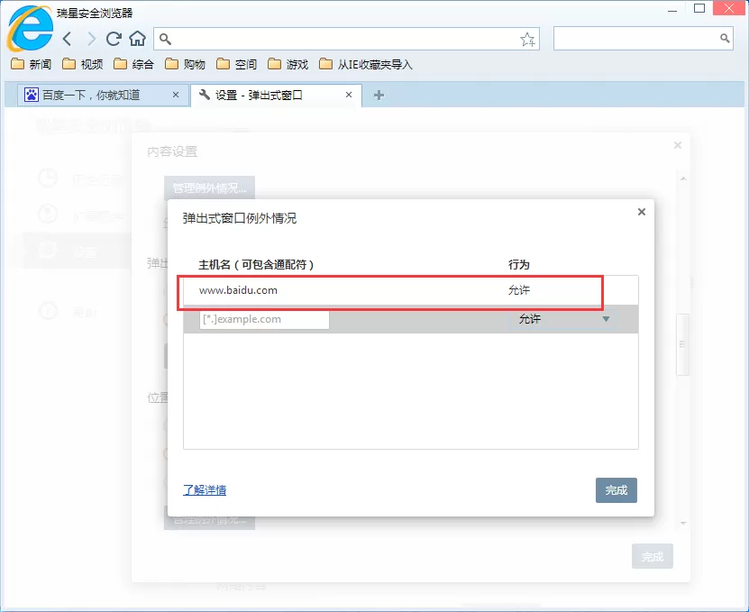Open the 游戏 bookmarks folder
749x612 pixels.
coord(288,64)
